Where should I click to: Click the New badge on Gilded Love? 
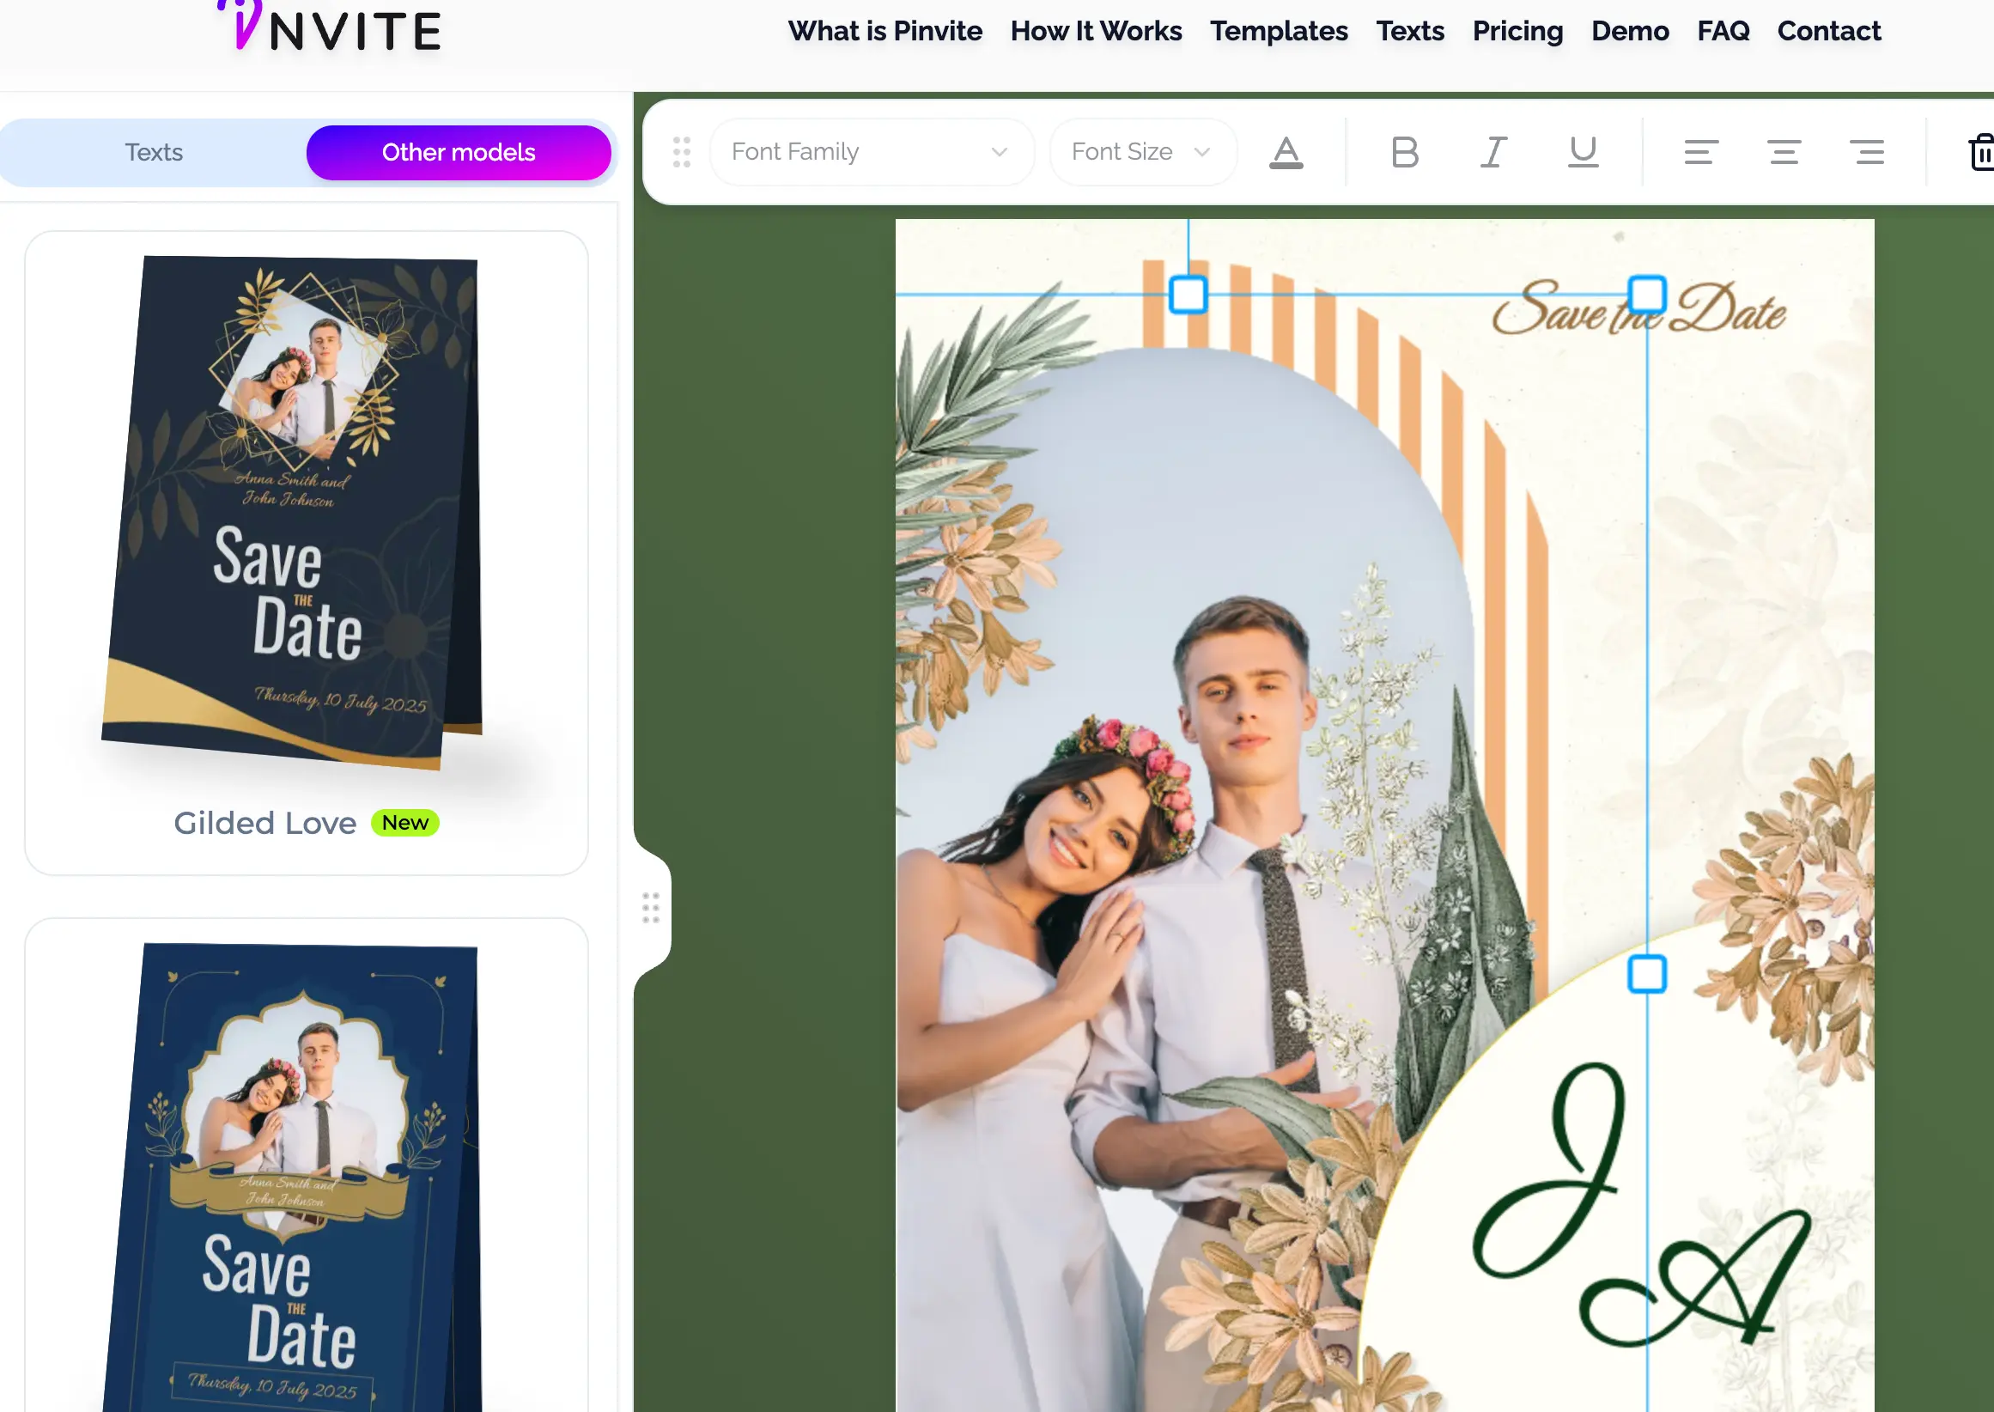pos(405,823)
